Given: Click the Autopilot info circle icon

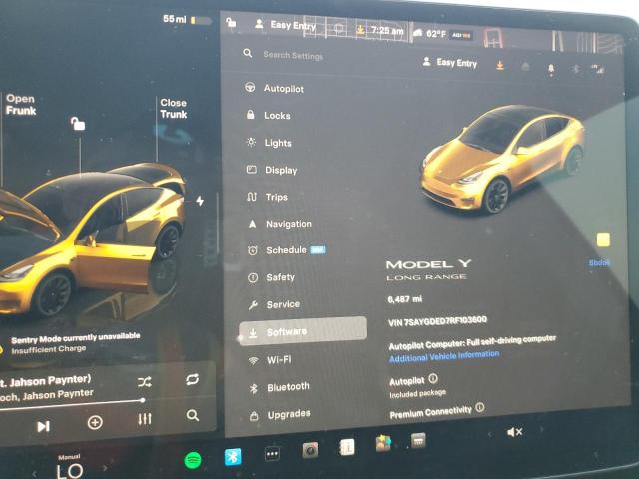Looking at the screenshot, I should point(433,379).
